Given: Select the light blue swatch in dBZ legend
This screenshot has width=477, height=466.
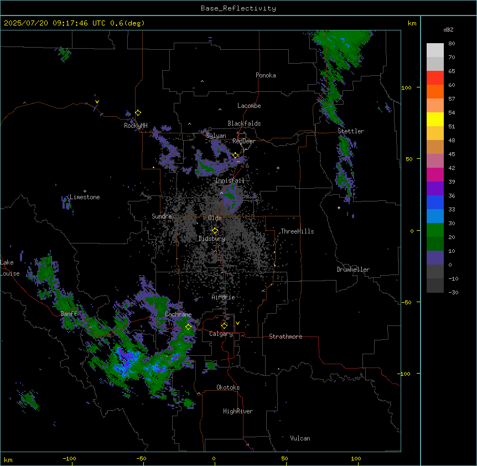Looking at the screenshot, I should (435, 216).
